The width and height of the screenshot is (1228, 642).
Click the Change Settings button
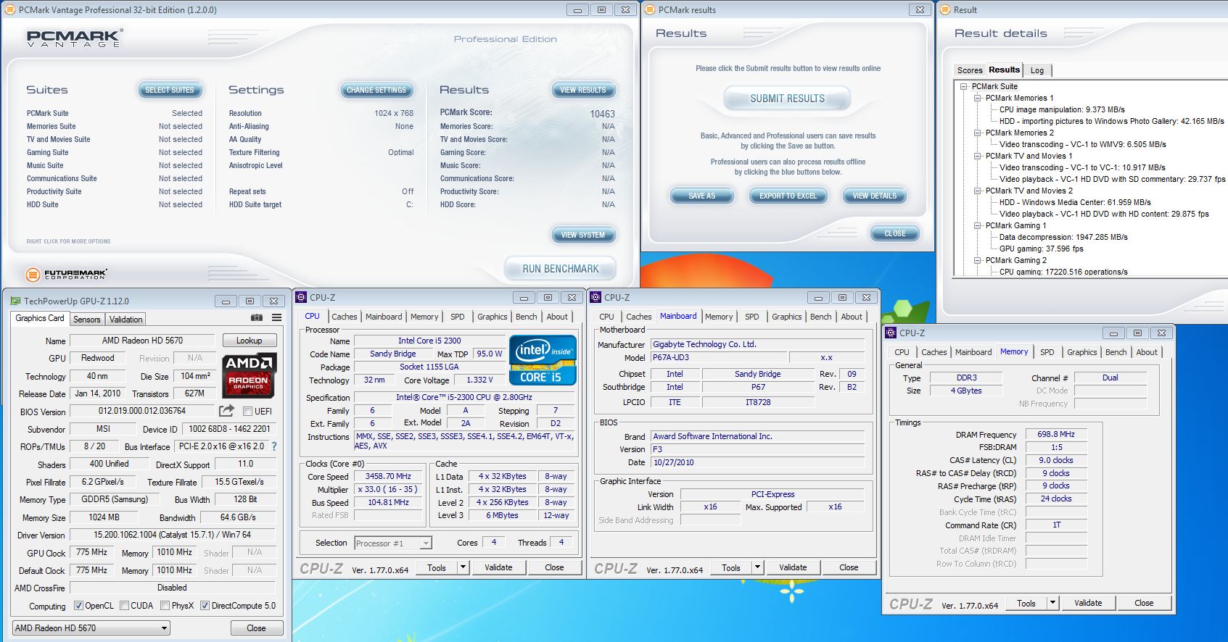(x=376, y=90)
